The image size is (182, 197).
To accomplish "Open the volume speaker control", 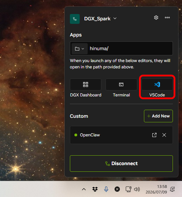I will [x=137, y=189].
